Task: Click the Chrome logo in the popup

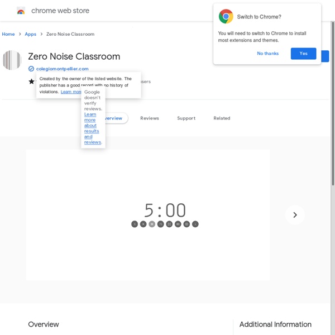Action: 226,17
